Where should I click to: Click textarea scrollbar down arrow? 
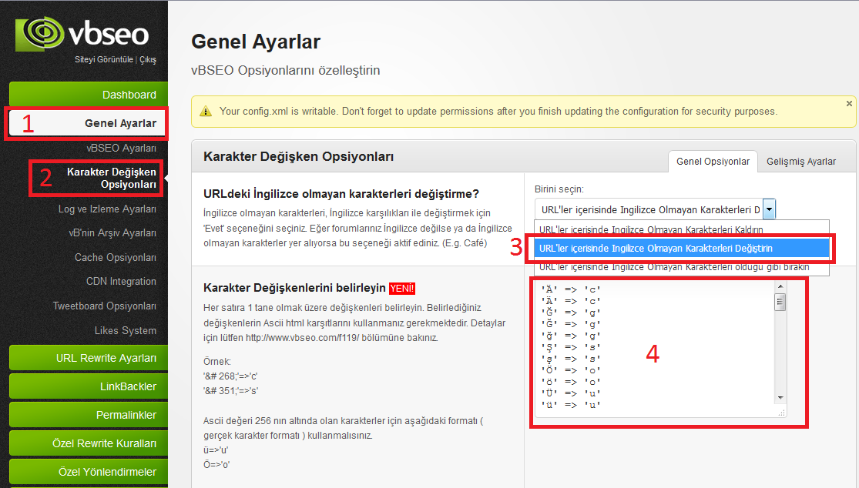(780, 398)
